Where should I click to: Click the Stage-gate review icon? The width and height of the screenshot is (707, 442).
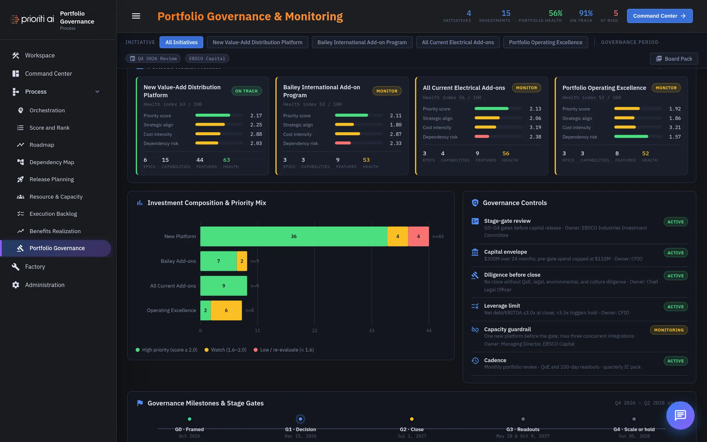(x=475, y=221)
